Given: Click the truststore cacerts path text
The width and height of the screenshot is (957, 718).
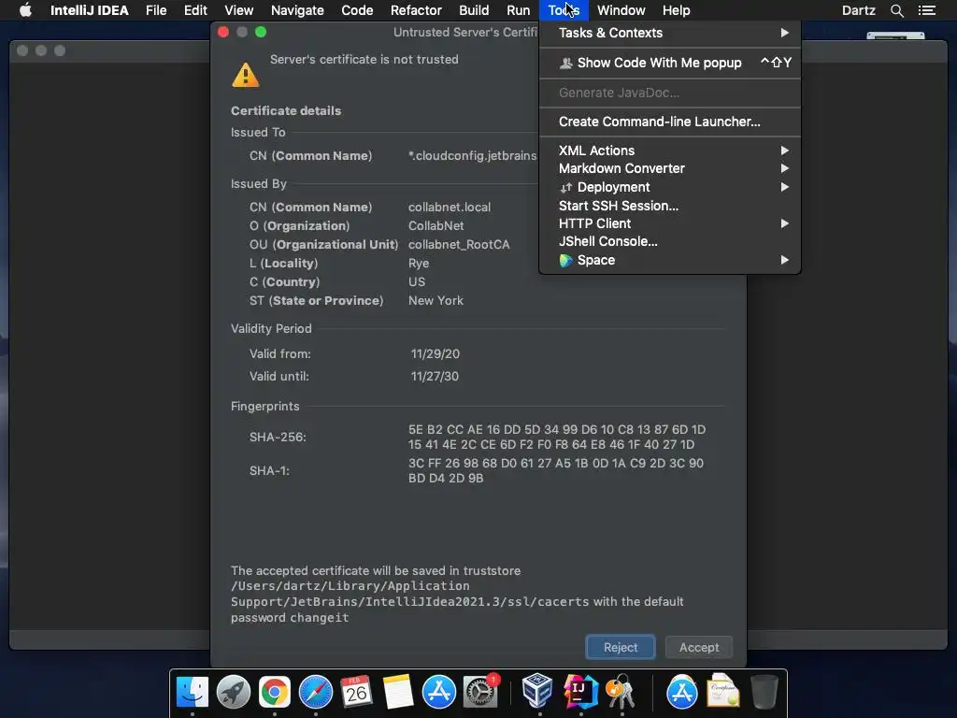Looking at the screenshot, I should coord(409,594).
